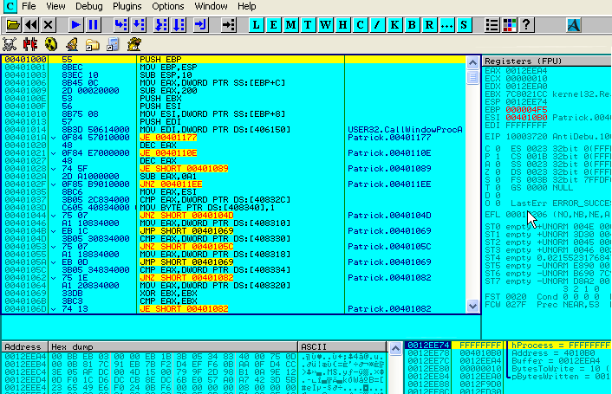Pause execution with the pause icon
Image resolution: width=612 pixels, height=394 pixels.
coord(93,25)
